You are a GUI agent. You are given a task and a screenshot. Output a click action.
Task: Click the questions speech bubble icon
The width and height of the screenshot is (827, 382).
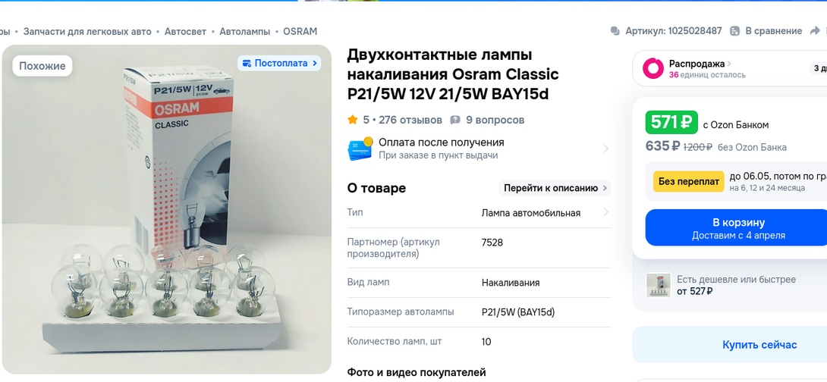point(455,120)
